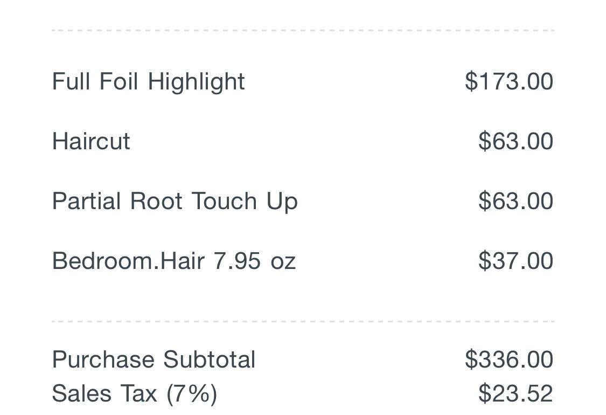Image resolution: width=606 pixels, height=415 pixels.
Task: Click the $336.00 subtotal amount
Action: coord(509,359)
